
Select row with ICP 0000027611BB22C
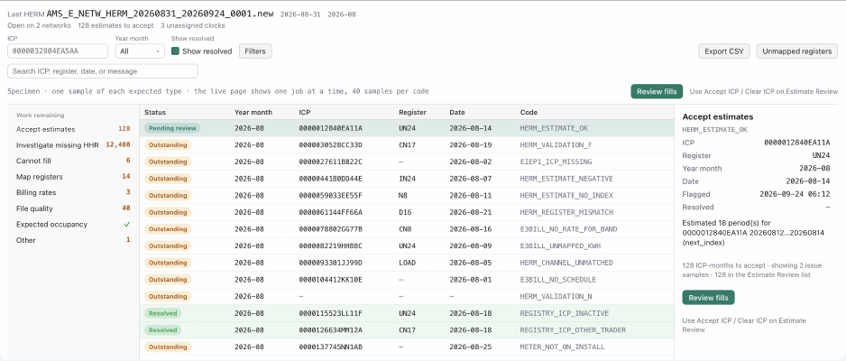(407, 162)
